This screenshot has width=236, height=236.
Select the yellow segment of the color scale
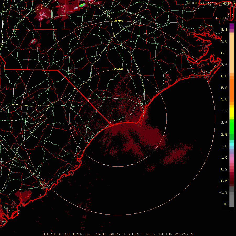(232, 112)
